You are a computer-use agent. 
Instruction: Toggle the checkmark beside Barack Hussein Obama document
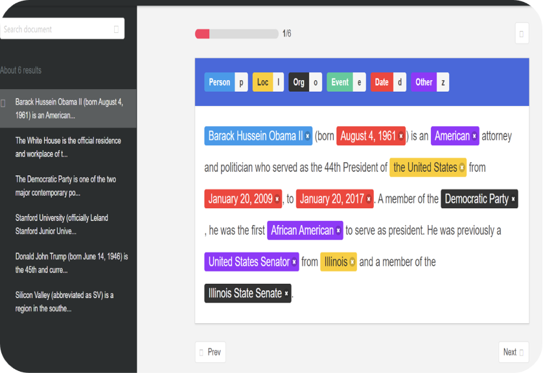3,103
